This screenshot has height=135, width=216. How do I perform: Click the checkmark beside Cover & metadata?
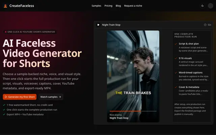coord(176,87)
